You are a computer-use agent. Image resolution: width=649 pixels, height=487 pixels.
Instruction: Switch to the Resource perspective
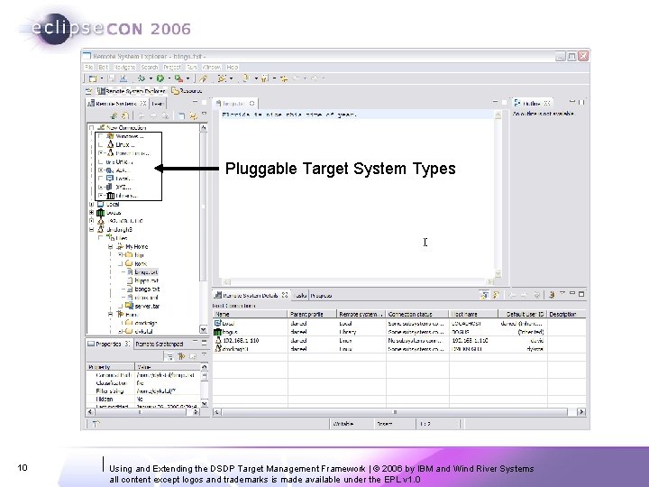187,91
